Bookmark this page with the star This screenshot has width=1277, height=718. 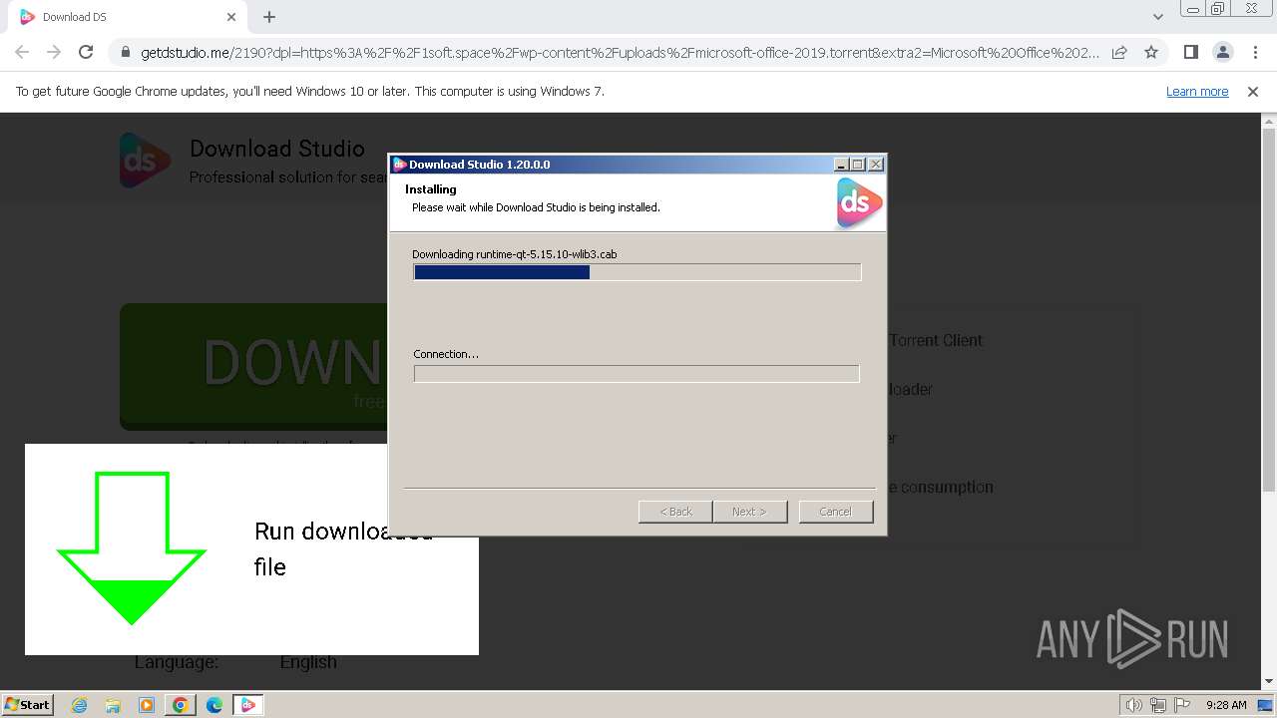(x=1151, y=52)
